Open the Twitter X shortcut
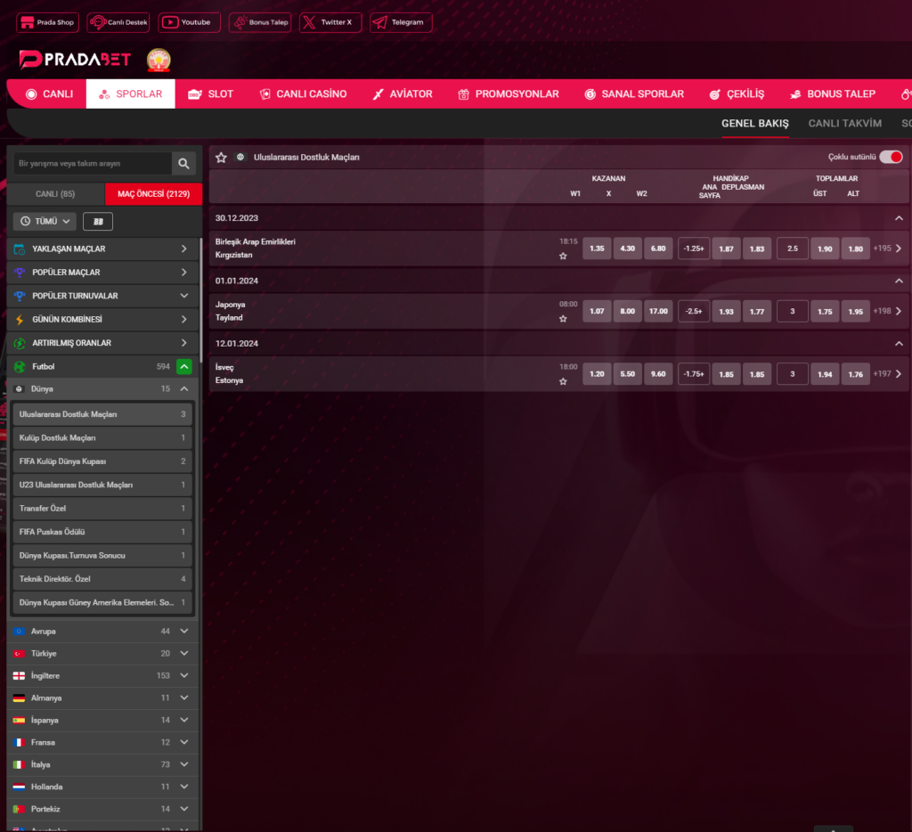The width and height of the screenshot is (912, 832). coord(330,22)
